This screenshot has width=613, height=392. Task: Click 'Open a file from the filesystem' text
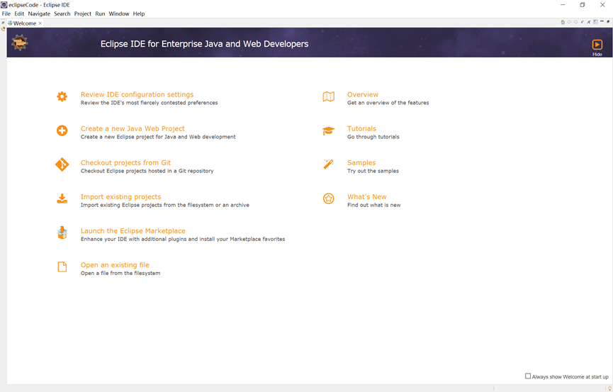coord(120,273)
